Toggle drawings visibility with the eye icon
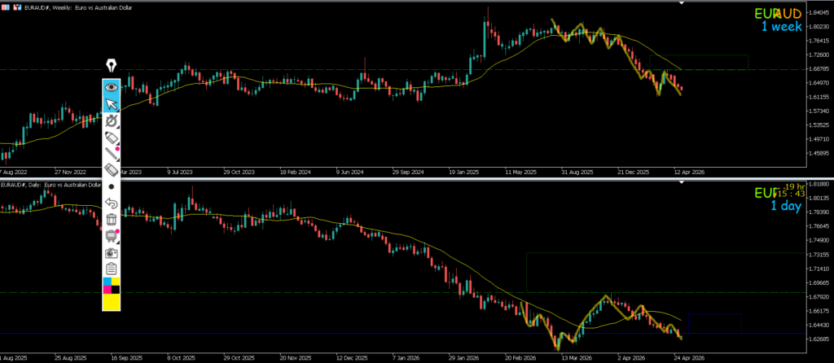 coord(112,86)
